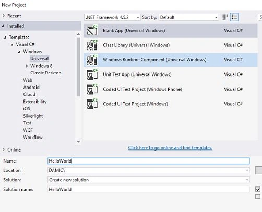Select the iOS template category

coord(27,109)
